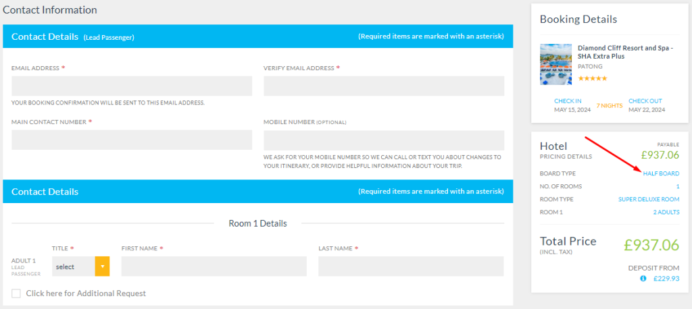
Task: Click the 7 NIGHTS text
Action: coord(610,106)
